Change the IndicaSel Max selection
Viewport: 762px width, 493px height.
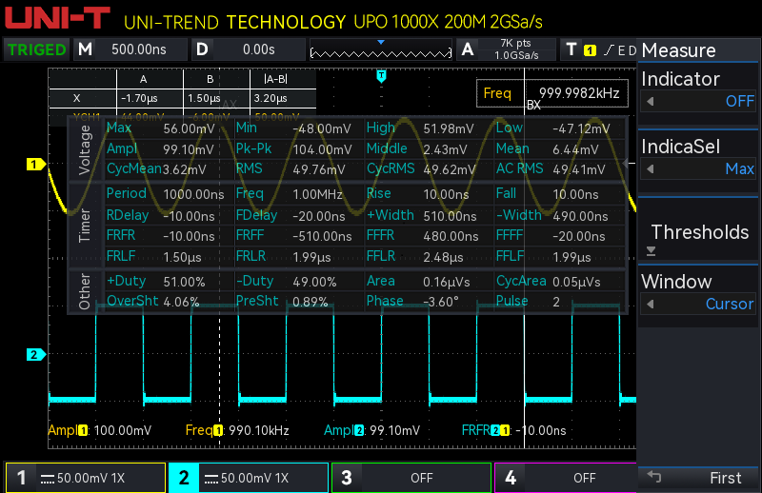(x=698, y=168)
